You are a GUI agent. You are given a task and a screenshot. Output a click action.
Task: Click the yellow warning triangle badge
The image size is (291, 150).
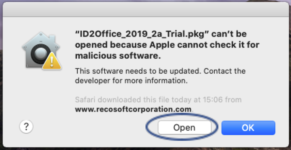[52, 61]
